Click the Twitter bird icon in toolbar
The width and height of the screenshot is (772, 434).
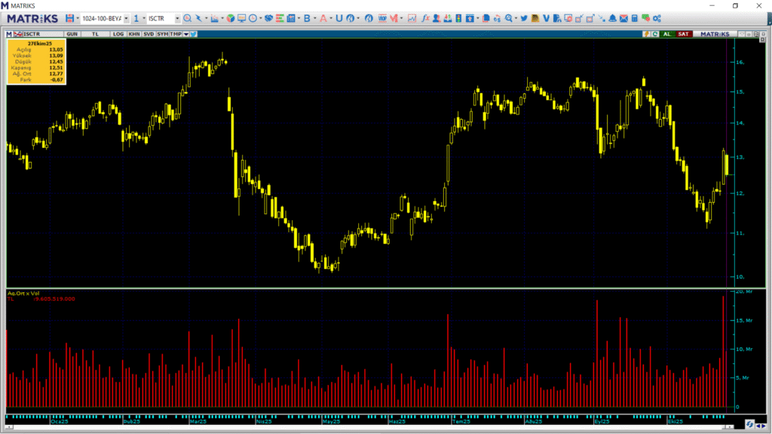pyautogui.click(x=523, y=18)
